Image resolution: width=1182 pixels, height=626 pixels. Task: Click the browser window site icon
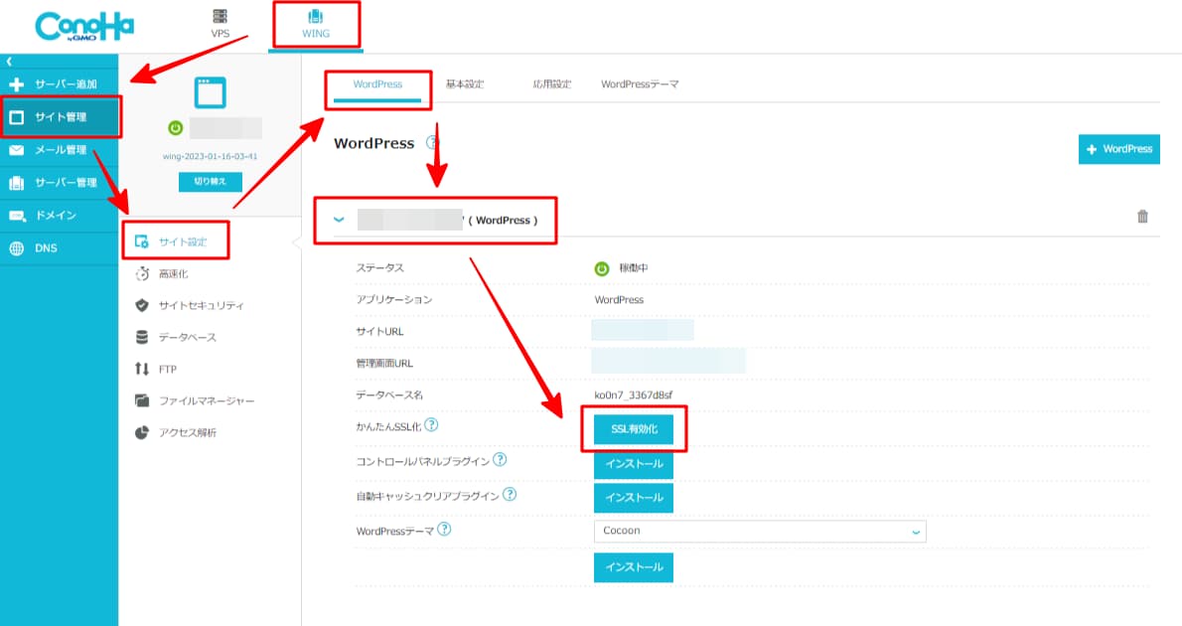pos(211,92)
